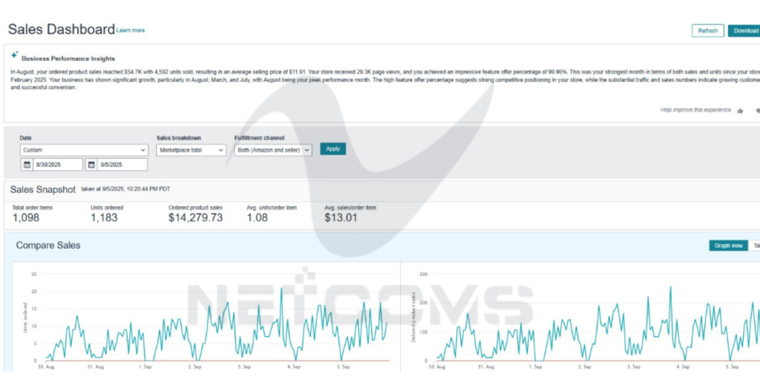760x380 pixels.
Task: Click the Business Performance Insights sparkle icon
Action: click(x=14, y=56)
